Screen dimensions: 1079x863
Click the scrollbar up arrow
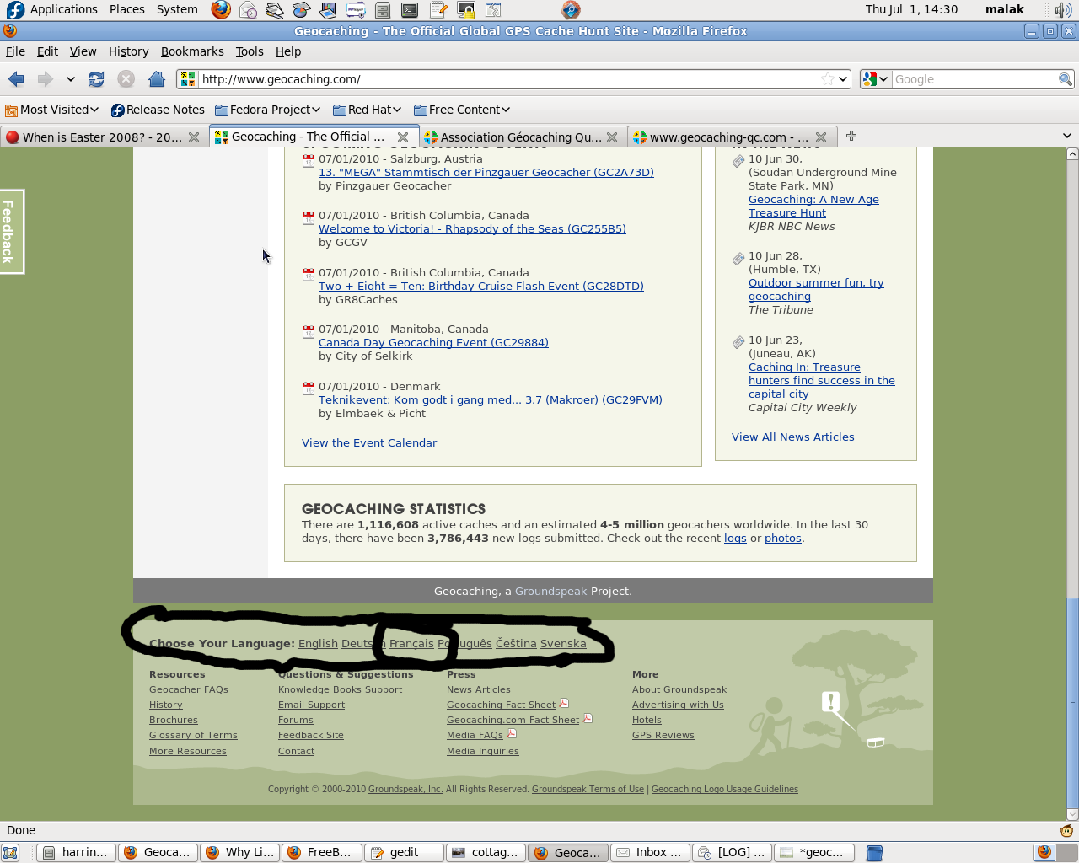[x=1072, y=153]
